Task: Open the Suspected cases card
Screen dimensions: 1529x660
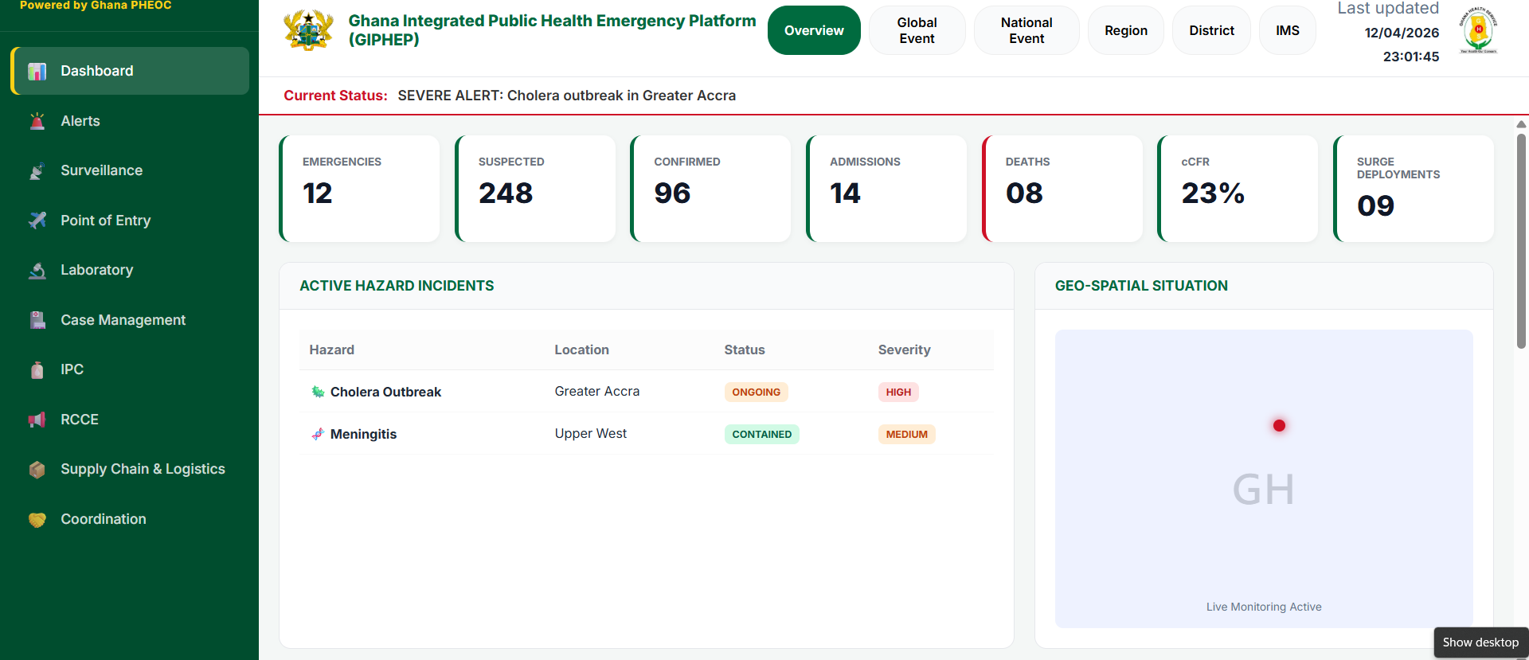Action: (x=535, y=189)
